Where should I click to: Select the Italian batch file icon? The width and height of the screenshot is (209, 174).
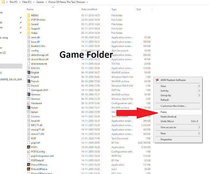pyautogui.click(x=29, y=112)
